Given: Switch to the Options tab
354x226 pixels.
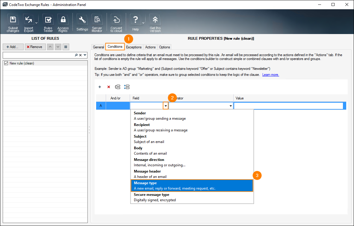Looking at the screenshot, I should pos(164,47).
